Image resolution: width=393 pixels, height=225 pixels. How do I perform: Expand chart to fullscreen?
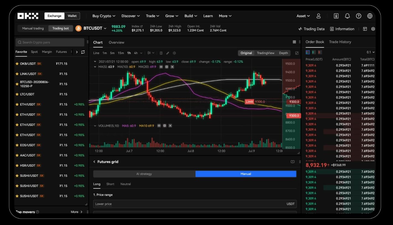(297, 53)
